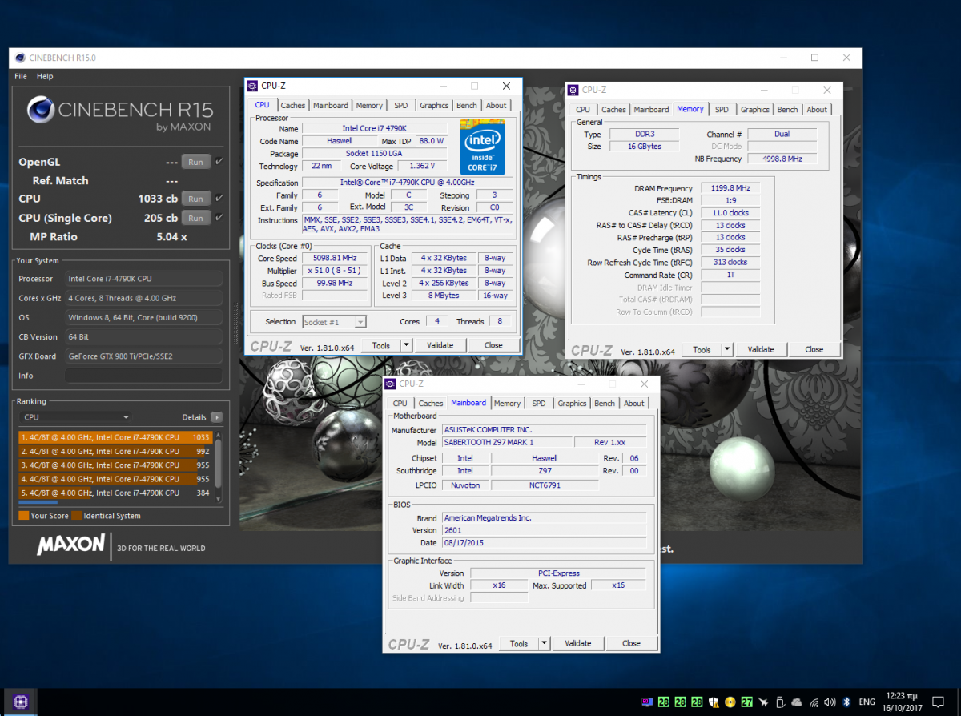This screenshot has height=716, width=961.
Task: Click the Core Voltage value 1.362 V
Action: pyautogui.click(x=421, y=166)
